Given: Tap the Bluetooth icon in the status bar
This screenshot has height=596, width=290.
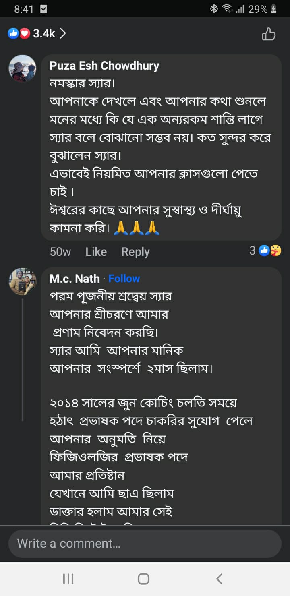Looking at the screenshot, I should 214,9.
